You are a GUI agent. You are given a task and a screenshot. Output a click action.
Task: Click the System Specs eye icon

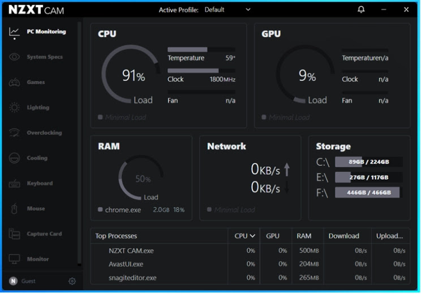pyautogui.click(x=14, y=57)
